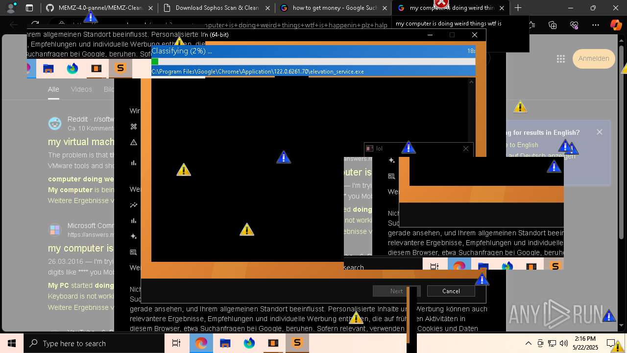Open the volume control in system tray

564,343
